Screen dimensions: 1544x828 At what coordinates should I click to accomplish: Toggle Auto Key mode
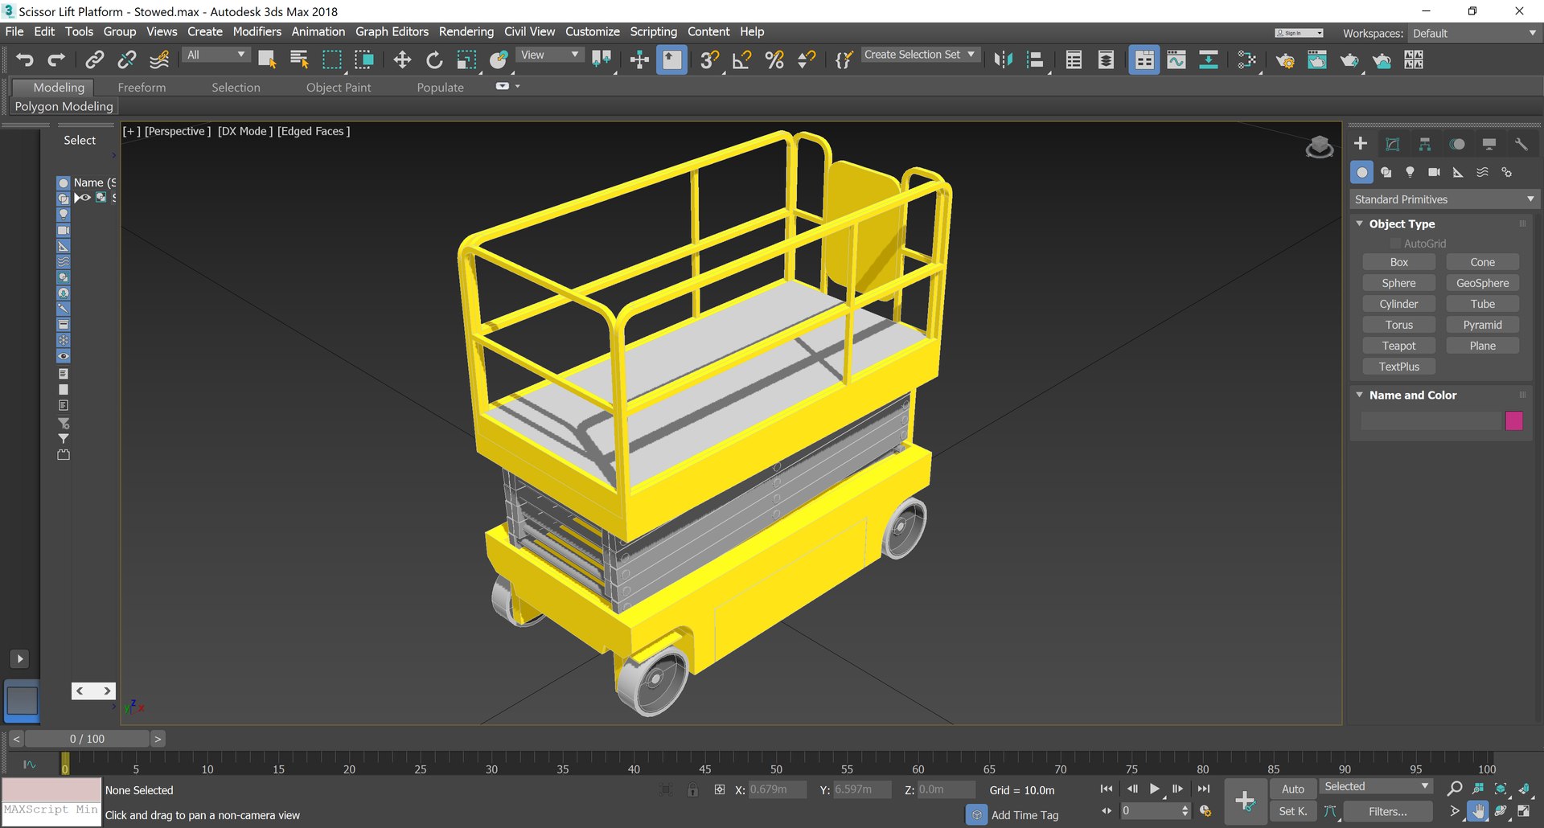click(x=1292, y=789)
